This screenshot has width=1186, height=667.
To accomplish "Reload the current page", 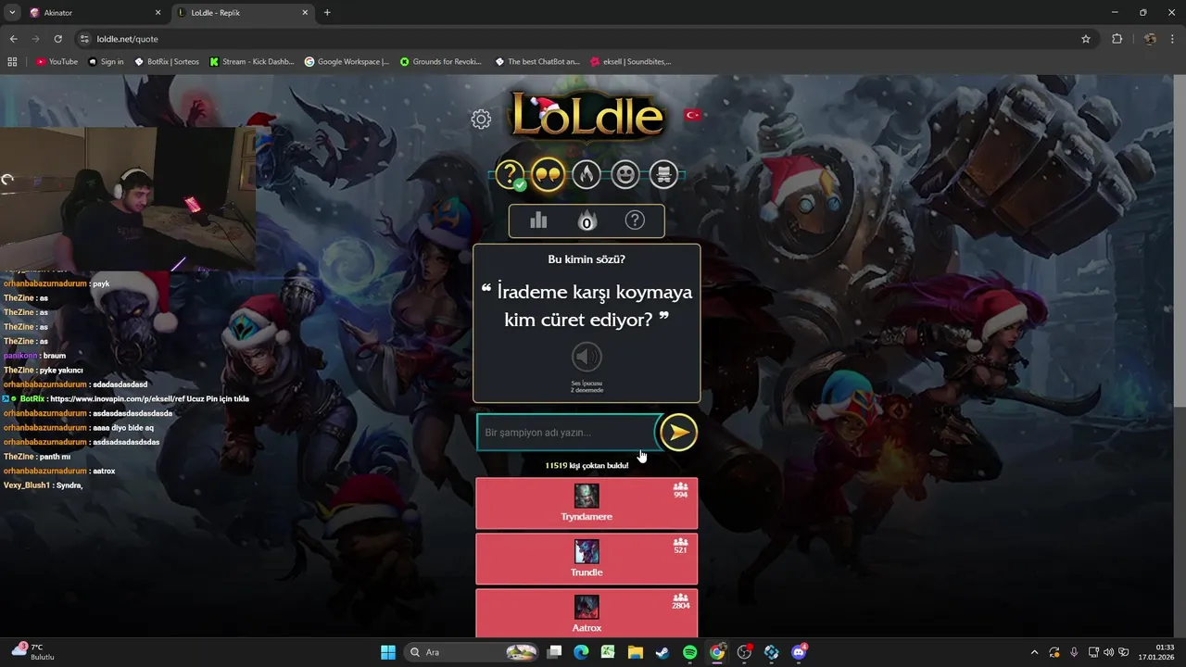I will coord(57,39).
